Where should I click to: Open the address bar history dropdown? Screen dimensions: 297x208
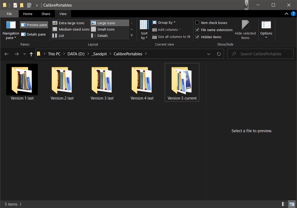pyautogui.click(x=208, y=54)
